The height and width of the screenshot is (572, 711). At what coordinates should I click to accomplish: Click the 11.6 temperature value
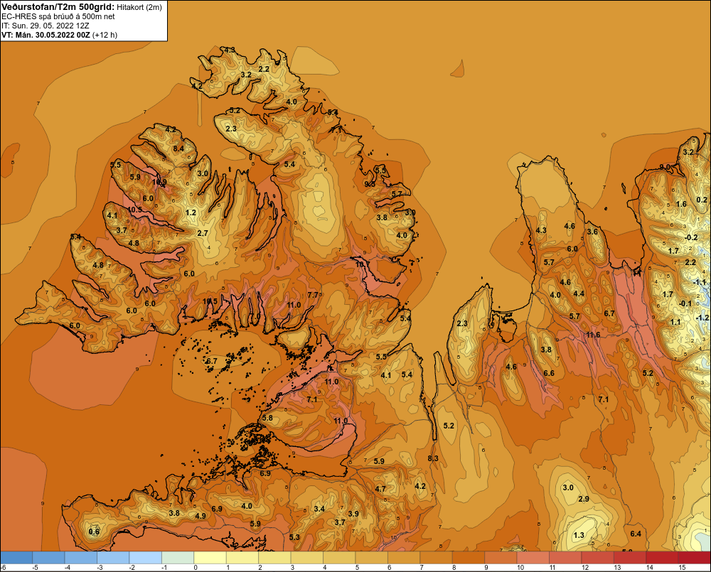click(x=593, y=335)
